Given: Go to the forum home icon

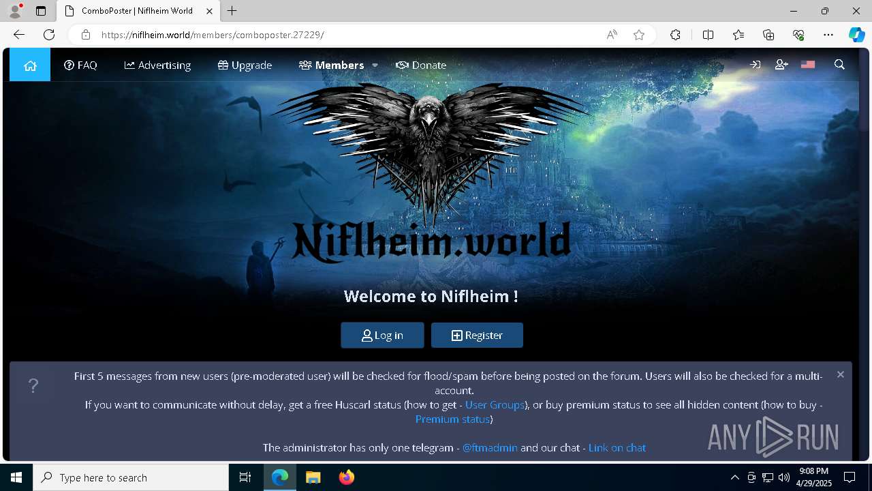Looking at the screenshot, I should pos(30,65).
